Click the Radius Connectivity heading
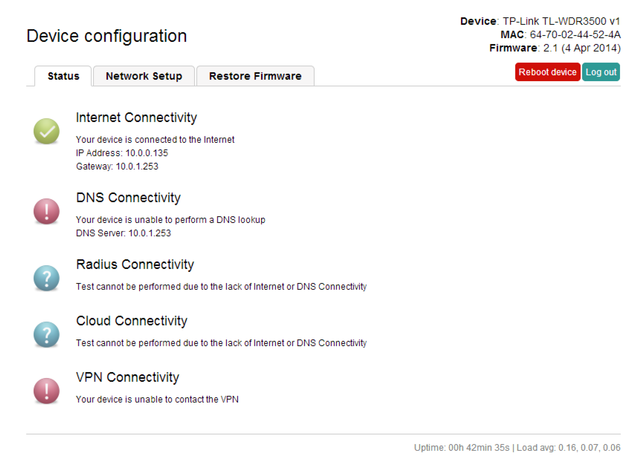 135,264
